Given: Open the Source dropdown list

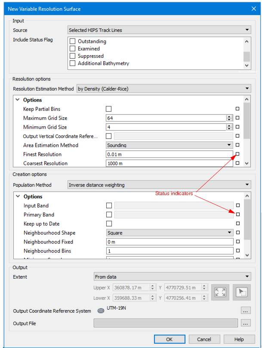Looking at the screenshot, I should click(159, 30).
